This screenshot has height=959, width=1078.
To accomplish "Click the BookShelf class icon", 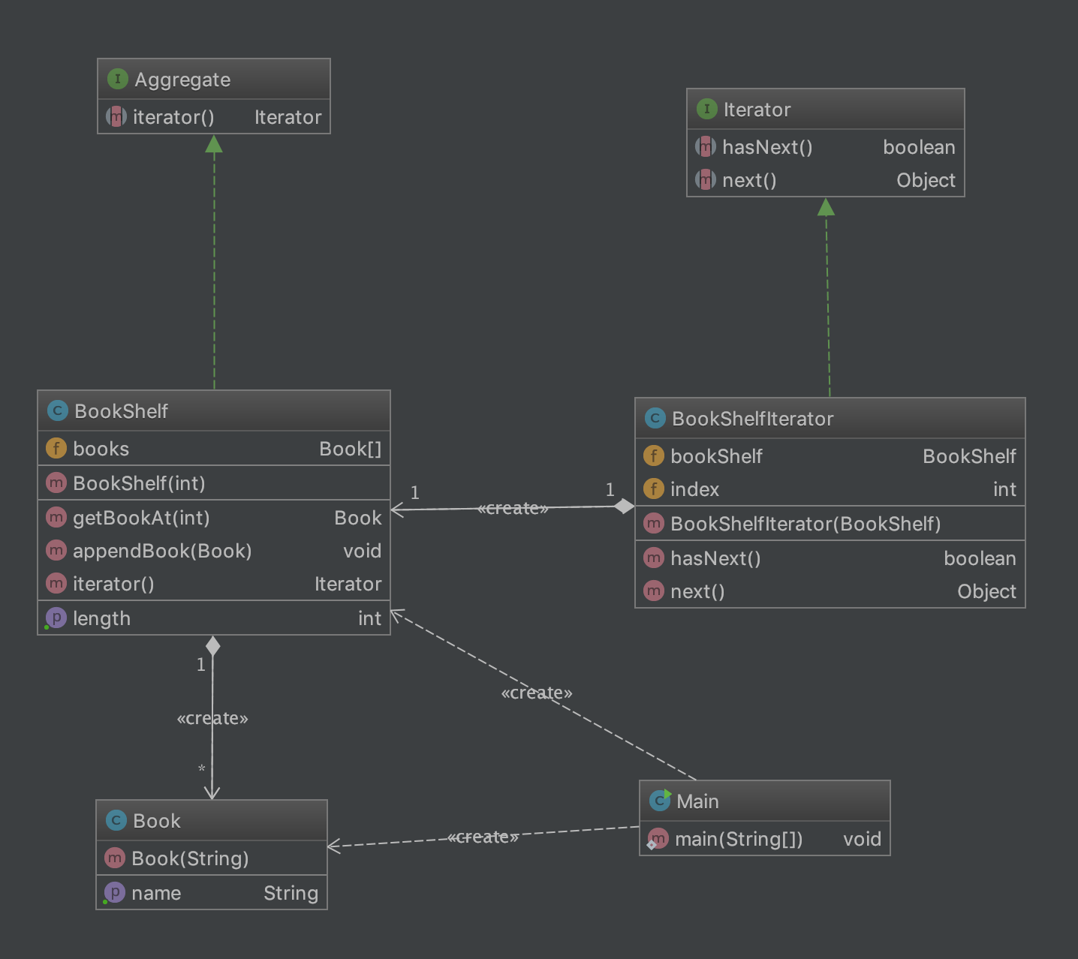I will point(58,410).
